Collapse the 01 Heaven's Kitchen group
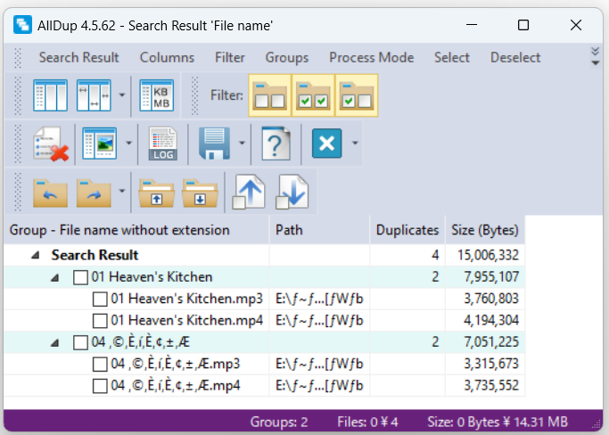The width and height of the screenshot is (609, 435). click(55, 277)
